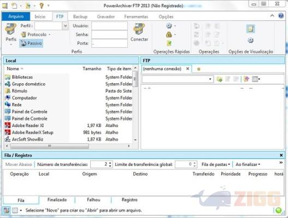This screenshot has height=218, width=288.
Task: Open the Ao finalizar dropdown
Action: coord(248,164)
